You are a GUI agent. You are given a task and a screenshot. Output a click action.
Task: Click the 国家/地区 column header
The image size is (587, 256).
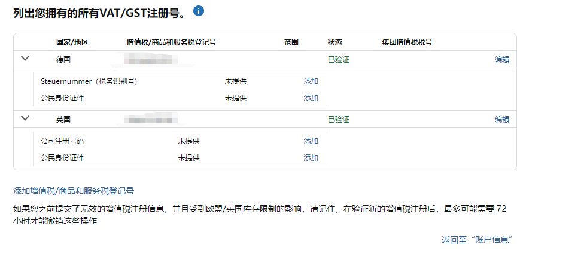pyautogui.click(x=72, y=42)
